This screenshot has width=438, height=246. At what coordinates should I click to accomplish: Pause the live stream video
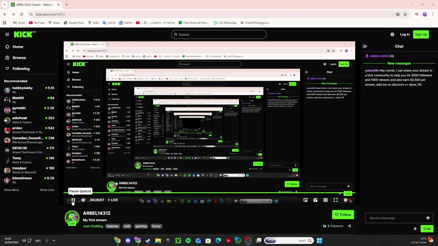tap(73, 200)
